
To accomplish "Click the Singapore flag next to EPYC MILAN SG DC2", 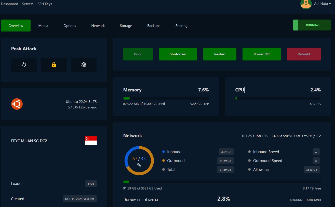I will click(91, 140).
